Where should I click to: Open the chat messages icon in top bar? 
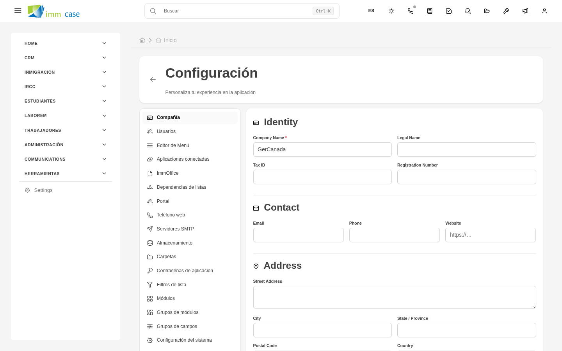click(x=468, y=11)
